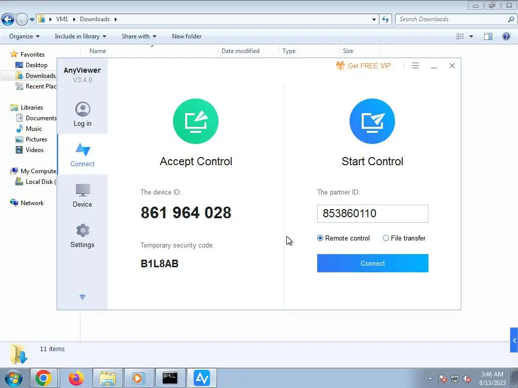The width and height of the screenshot is (518, 388).
Task: Launch Firefox from the taskbar
Action: pyautogui.click(x=76, y=378)
